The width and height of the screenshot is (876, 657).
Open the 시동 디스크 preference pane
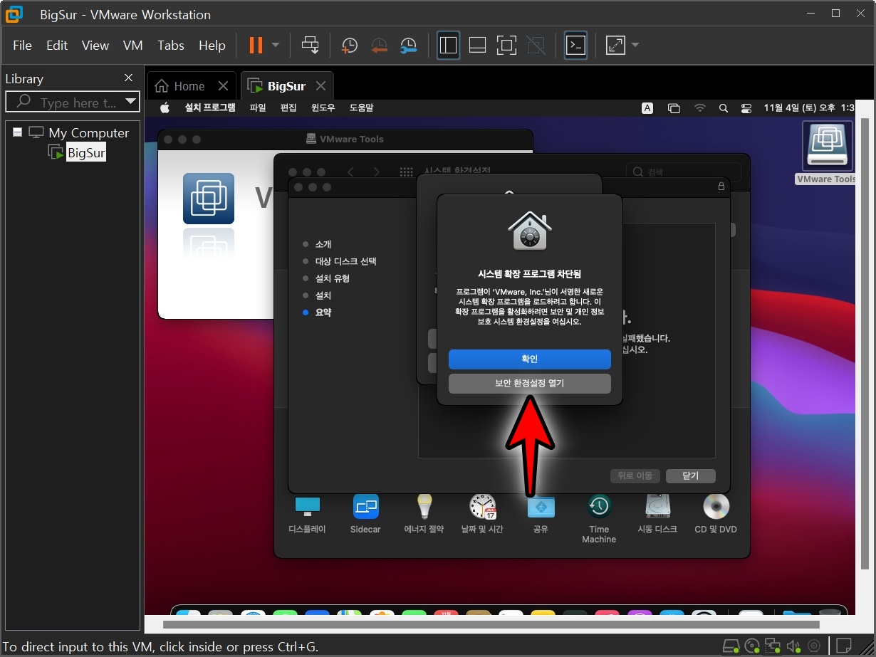657,515
